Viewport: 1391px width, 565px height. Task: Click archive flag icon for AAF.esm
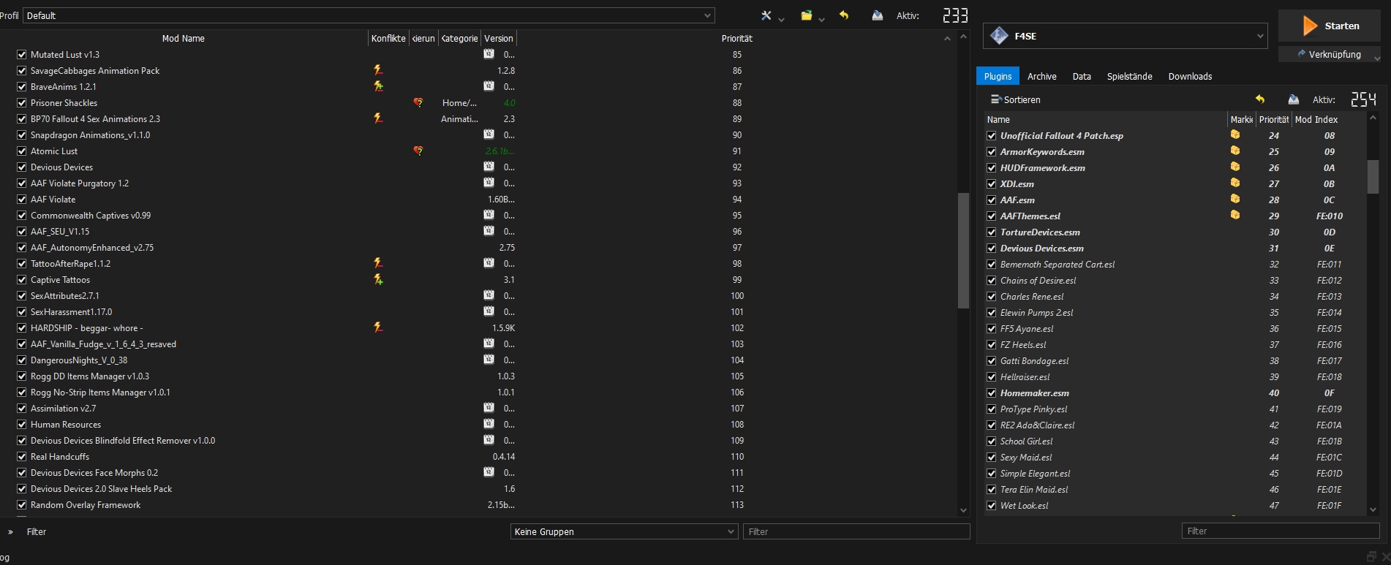point(1235,200)
